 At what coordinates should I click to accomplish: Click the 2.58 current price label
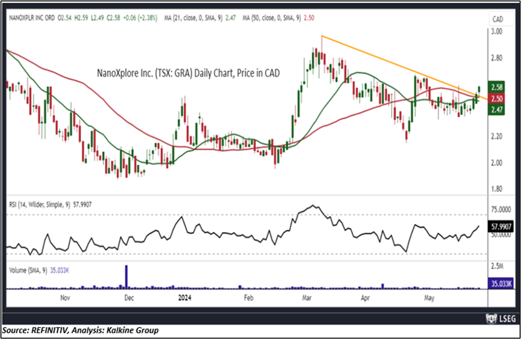pyautogui.click(x=496, y=87)
